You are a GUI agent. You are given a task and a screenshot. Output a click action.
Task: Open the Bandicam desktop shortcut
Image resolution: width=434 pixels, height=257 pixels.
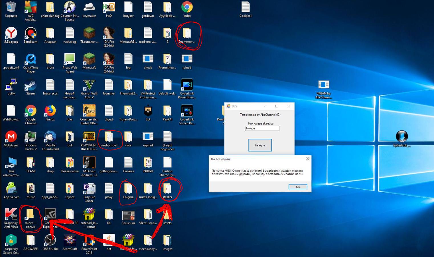[x=31, y=34]
